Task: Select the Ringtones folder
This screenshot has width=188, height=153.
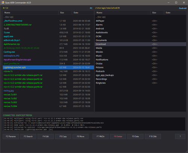Action: 140,83
